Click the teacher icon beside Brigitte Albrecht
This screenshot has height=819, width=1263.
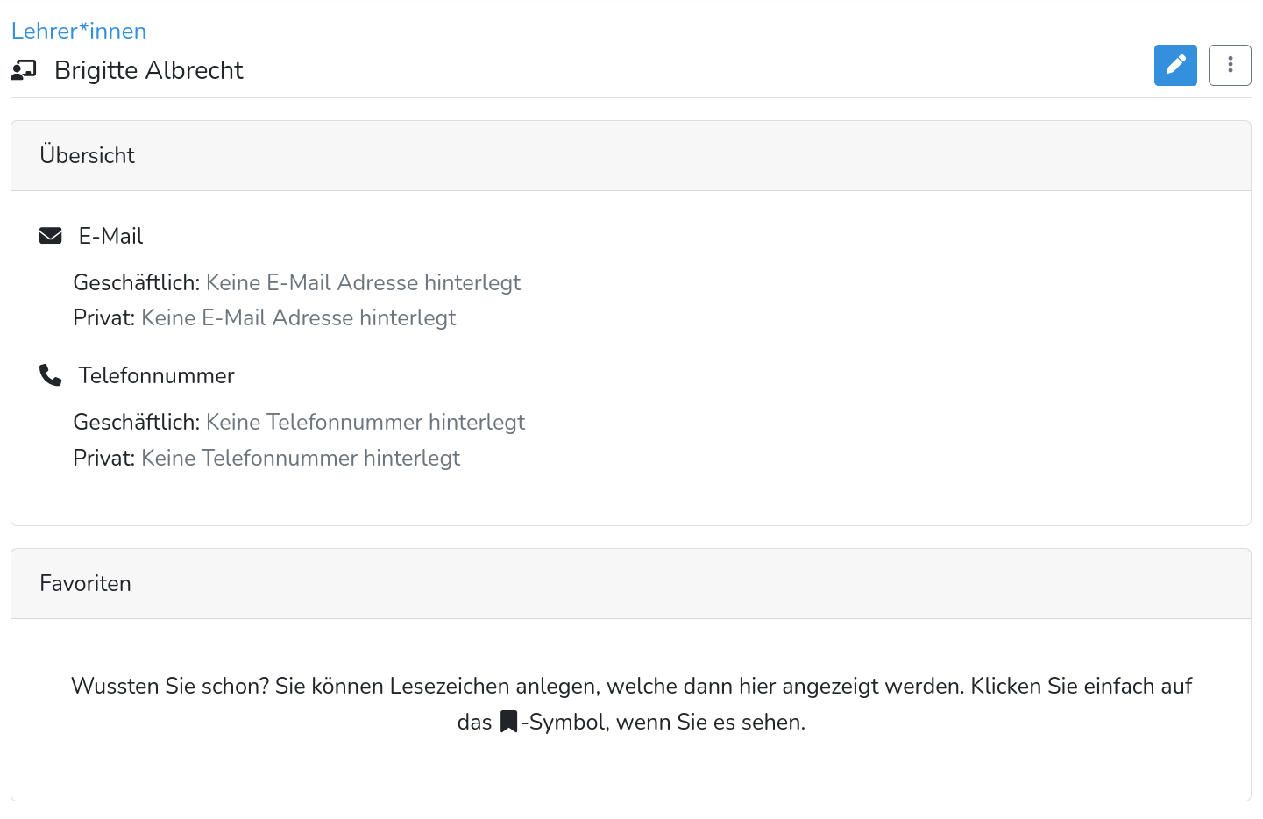(24, 70)
